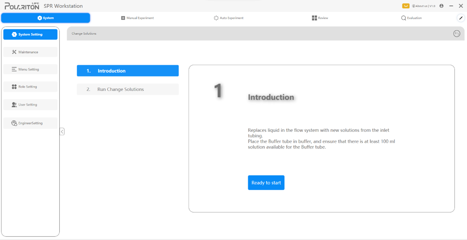
Task: Open the Evaluation tab
Action: point(411,18)
